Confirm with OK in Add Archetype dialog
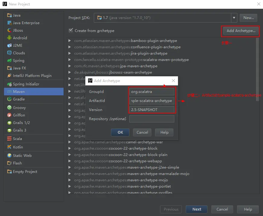The image size is (263, 216). coord(120,132)
